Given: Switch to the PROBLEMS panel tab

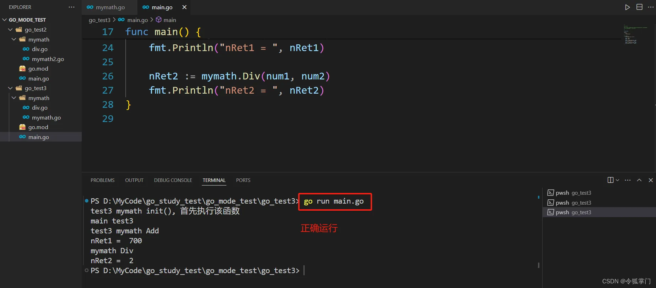Looking at the screenshot, I should [102, 180].
